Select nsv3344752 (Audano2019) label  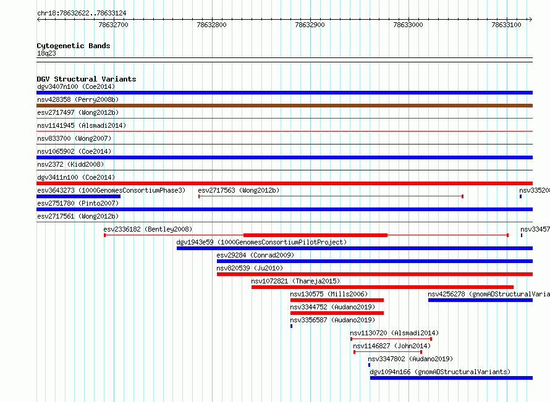[x=332, y=307]
